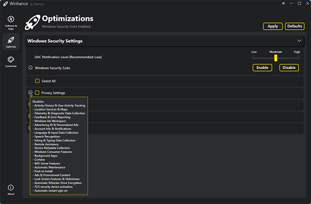This screenshot has height=204, width=311.
Task: Click the large Optimizations rocket icon
Action: click(x=32, y=22)
